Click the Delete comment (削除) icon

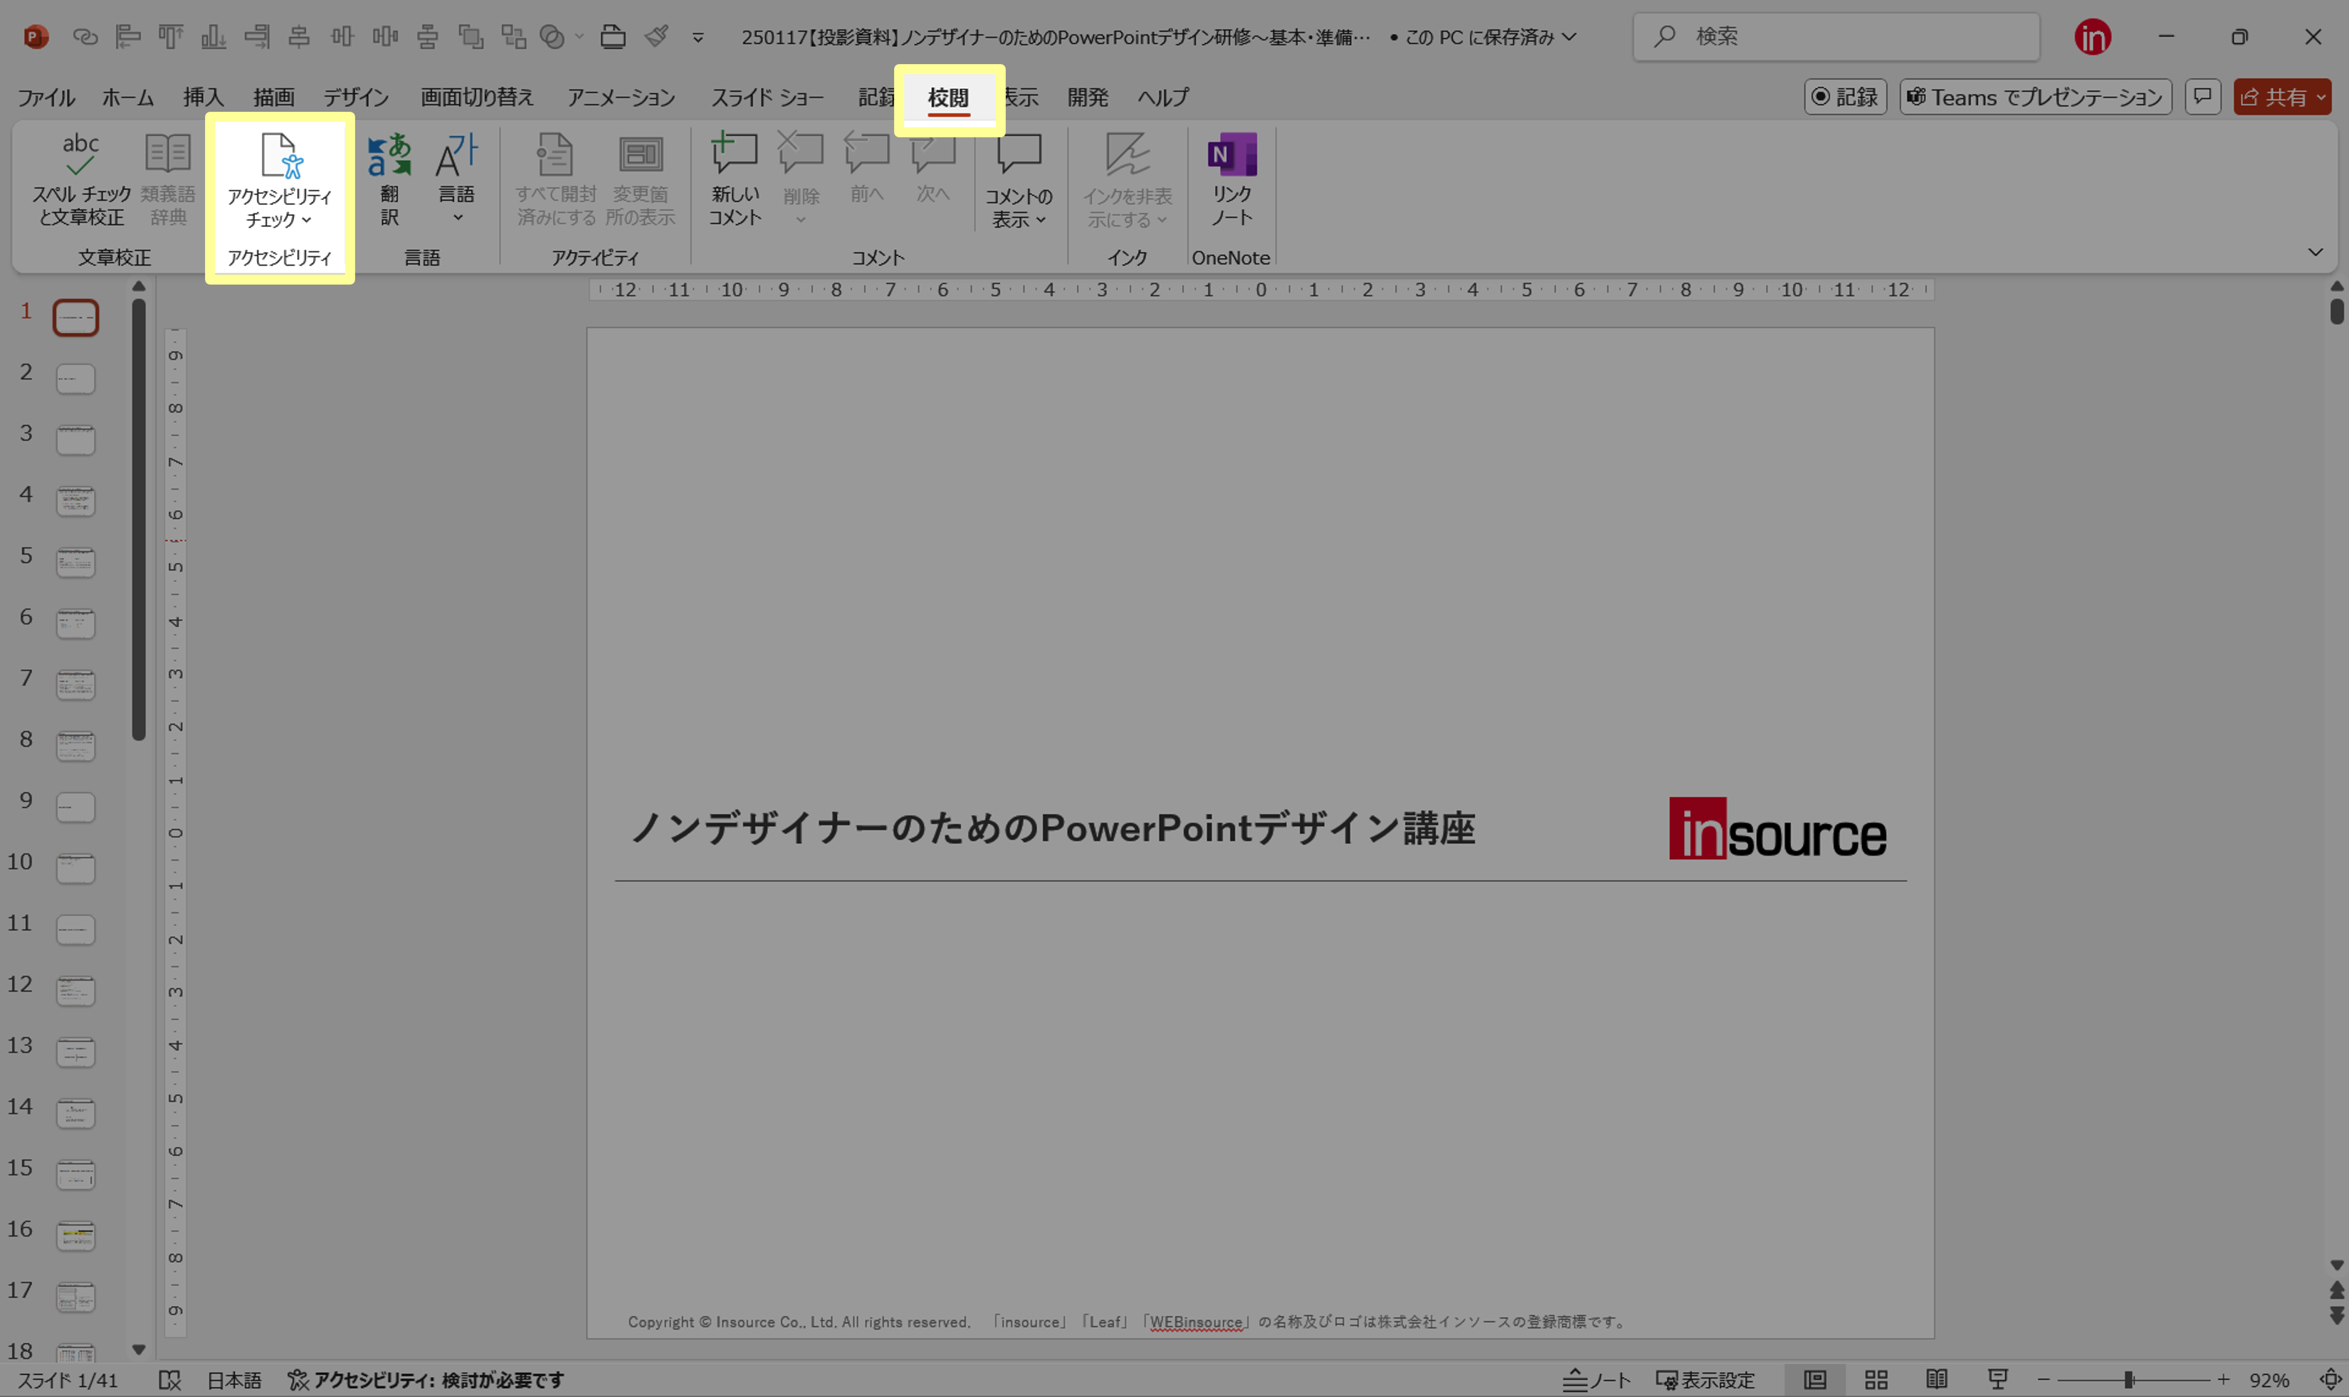click(x=800, y=154)
